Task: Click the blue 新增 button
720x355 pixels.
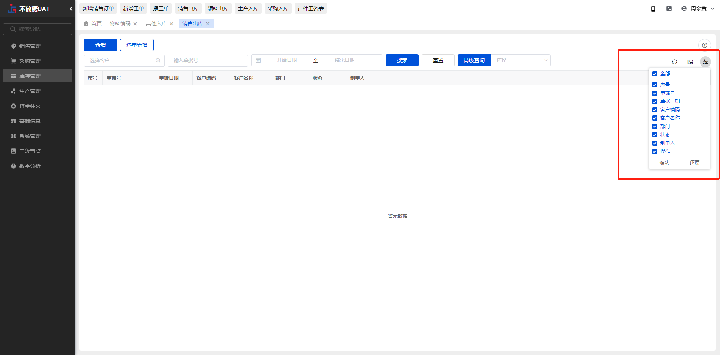Action: pyautogui.click(x=100, y=45)
